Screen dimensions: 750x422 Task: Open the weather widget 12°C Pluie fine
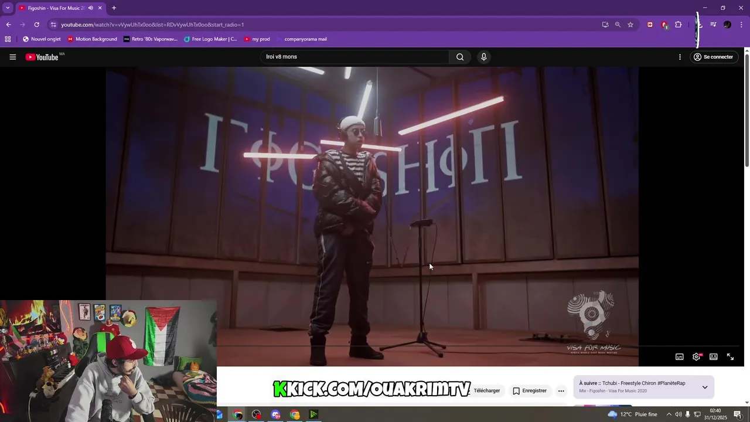point(633,414)
